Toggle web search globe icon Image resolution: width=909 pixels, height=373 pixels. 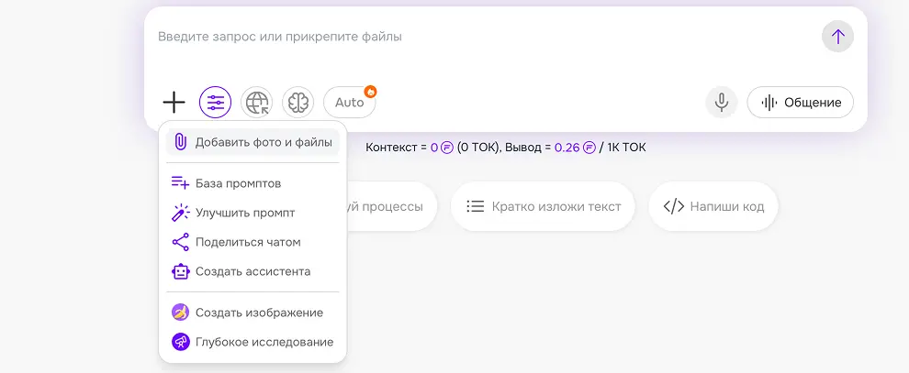click(x=257, y=103)
